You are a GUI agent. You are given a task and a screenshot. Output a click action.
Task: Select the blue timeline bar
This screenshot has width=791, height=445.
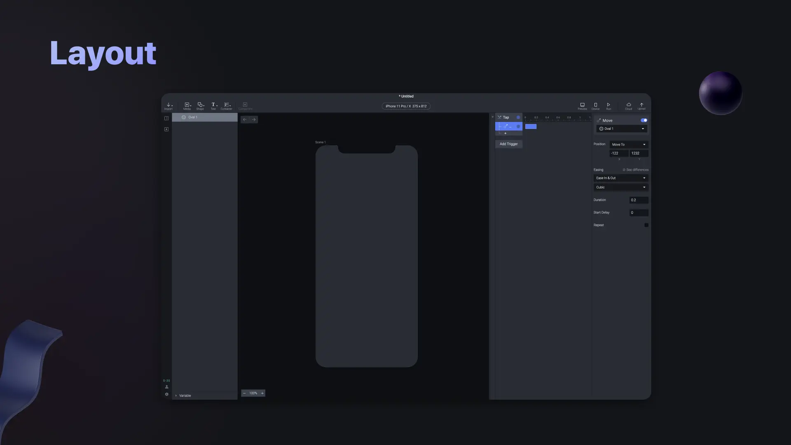pos(531,126)
